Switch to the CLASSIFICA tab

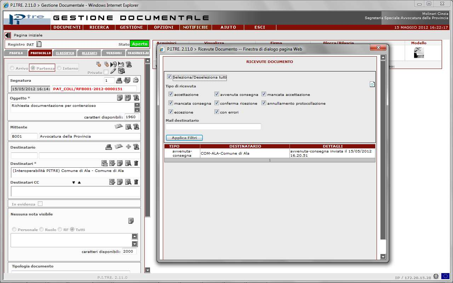(65, 53)
